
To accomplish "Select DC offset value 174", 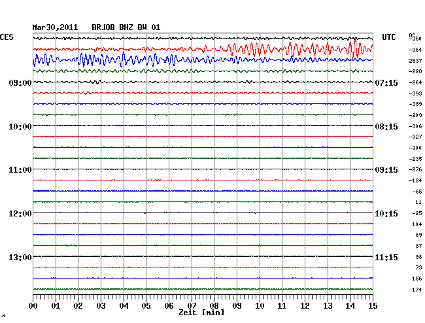I will (417, 290).
